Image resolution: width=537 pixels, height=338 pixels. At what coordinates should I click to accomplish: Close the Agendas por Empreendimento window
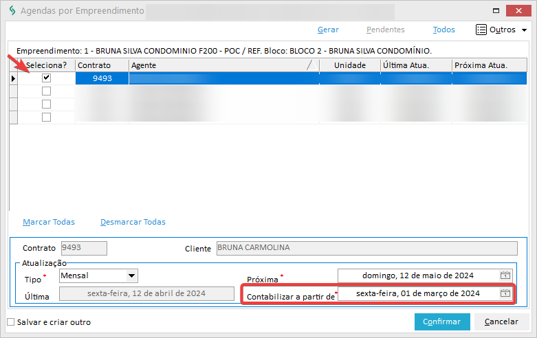tap(520, 10)
